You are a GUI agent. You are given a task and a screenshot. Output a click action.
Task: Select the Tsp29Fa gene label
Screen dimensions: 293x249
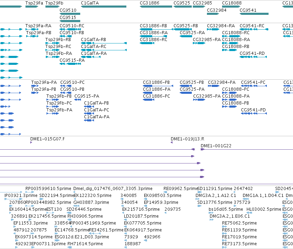point(34,3)
